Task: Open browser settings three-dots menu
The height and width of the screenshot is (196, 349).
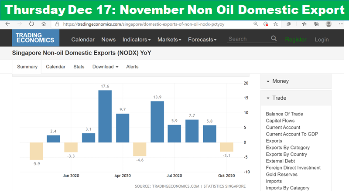Action: coord(341,24)
